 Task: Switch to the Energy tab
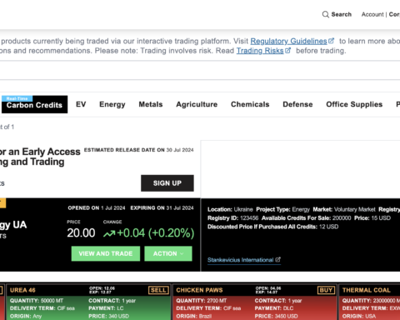112,104
